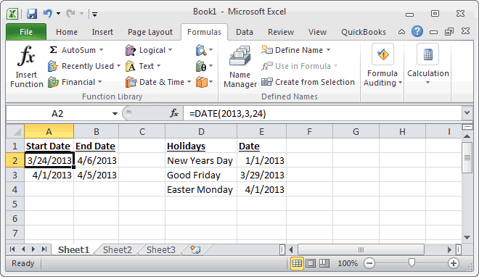The height and width of the screenshot is (277, 479).
Task: Click the AutoSum sigma icon
Action: (53, 50)
